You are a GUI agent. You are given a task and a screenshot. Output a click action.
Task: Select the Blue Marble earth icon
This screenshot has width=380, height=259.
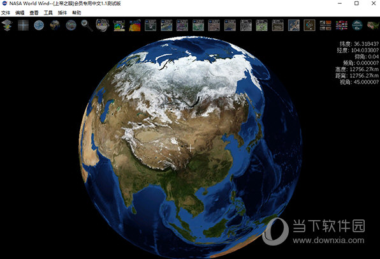(55, 25)
